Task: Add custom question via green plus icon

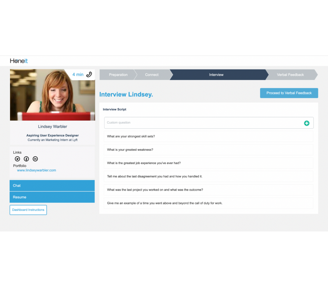Action: 307,123
